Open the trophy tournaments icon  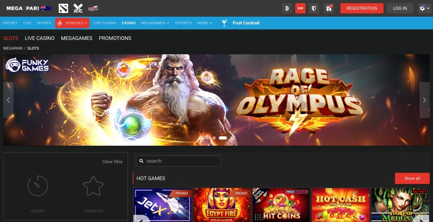tap(314, 8)
